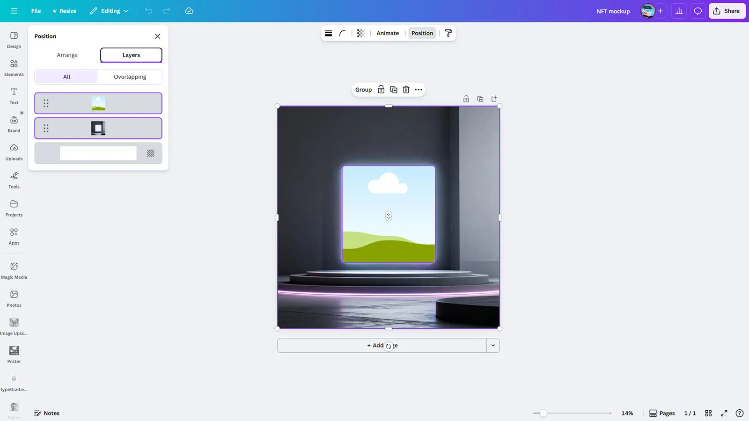The image size is (749, 421).
Task: Toggle the grid view thumbnails button
Action: click(708, 413)
